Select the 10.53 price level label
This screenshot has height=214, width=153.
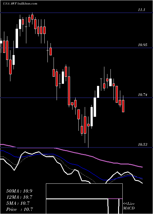click(x=143, y=144)
